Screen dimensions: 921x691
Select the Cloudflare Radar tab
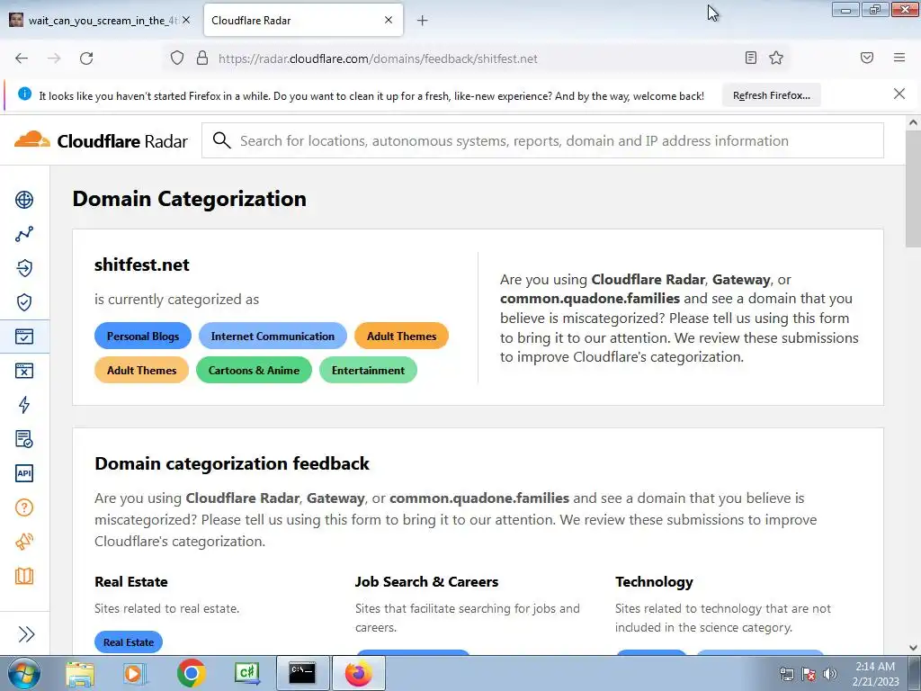pyautogui.click(x=303, y=20)
